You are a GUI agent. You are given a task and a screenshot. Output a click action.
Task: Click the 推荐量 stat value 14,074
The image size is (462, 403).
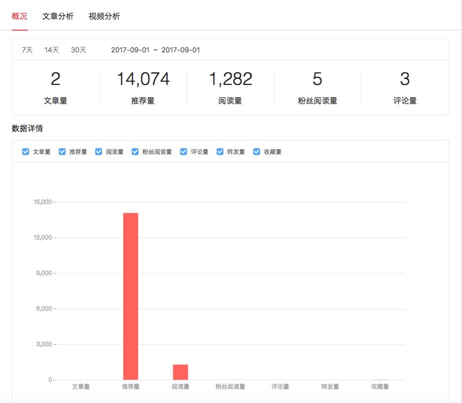point(143,79)
